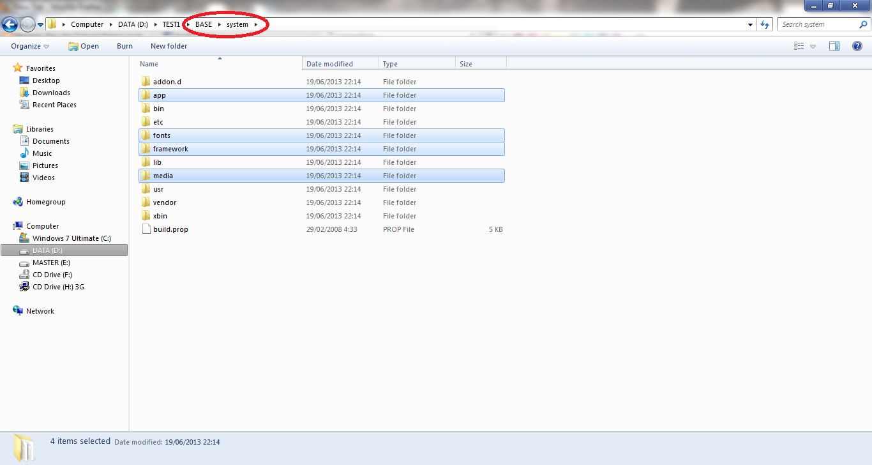Image resolution: width=872 pixels, height=465 pixels.
Task: Click New folder button
Action: coord(169,46)
